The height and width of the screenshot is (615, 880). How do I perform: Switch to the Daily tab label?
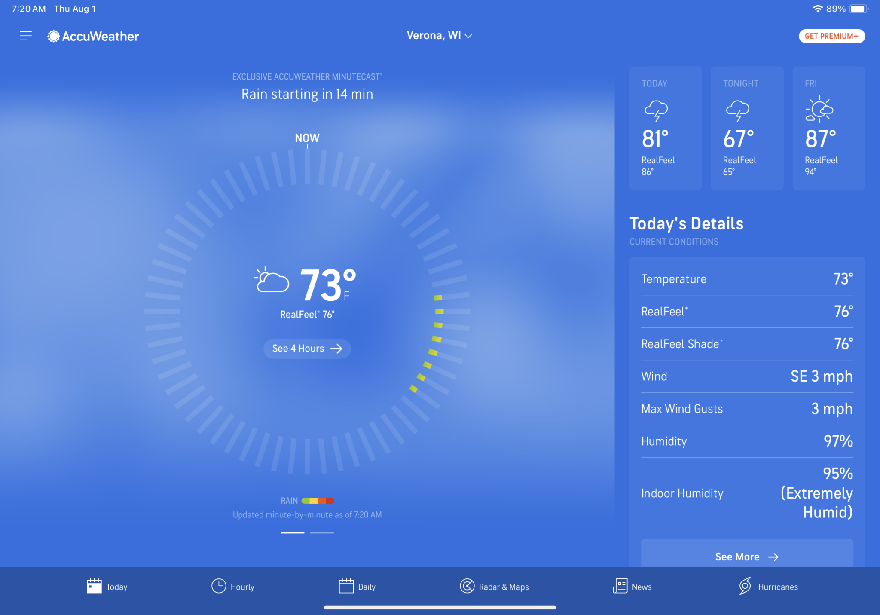tap(367, 587)
